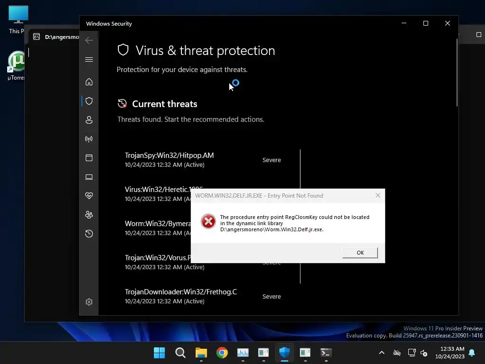Select the Worm:Win32/Bymer threat entry

pyautogui.click(x=158, y=228)
